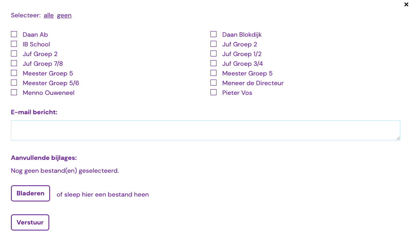This screenshot has width=410, height=241.
Task: Check the Meneer de Directeur checkbox
Action: 214,83
